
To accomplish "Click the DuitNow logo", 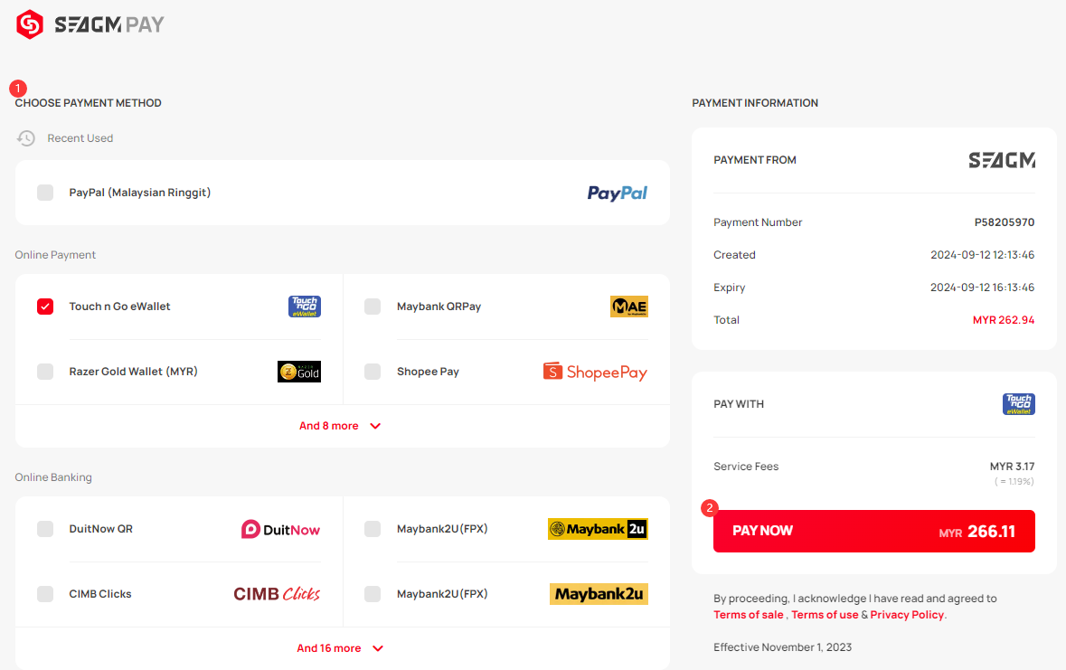I will pos(280,529).
